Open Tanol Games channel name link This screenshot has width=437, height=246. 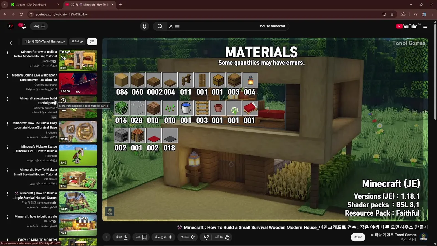coord(395,235)
